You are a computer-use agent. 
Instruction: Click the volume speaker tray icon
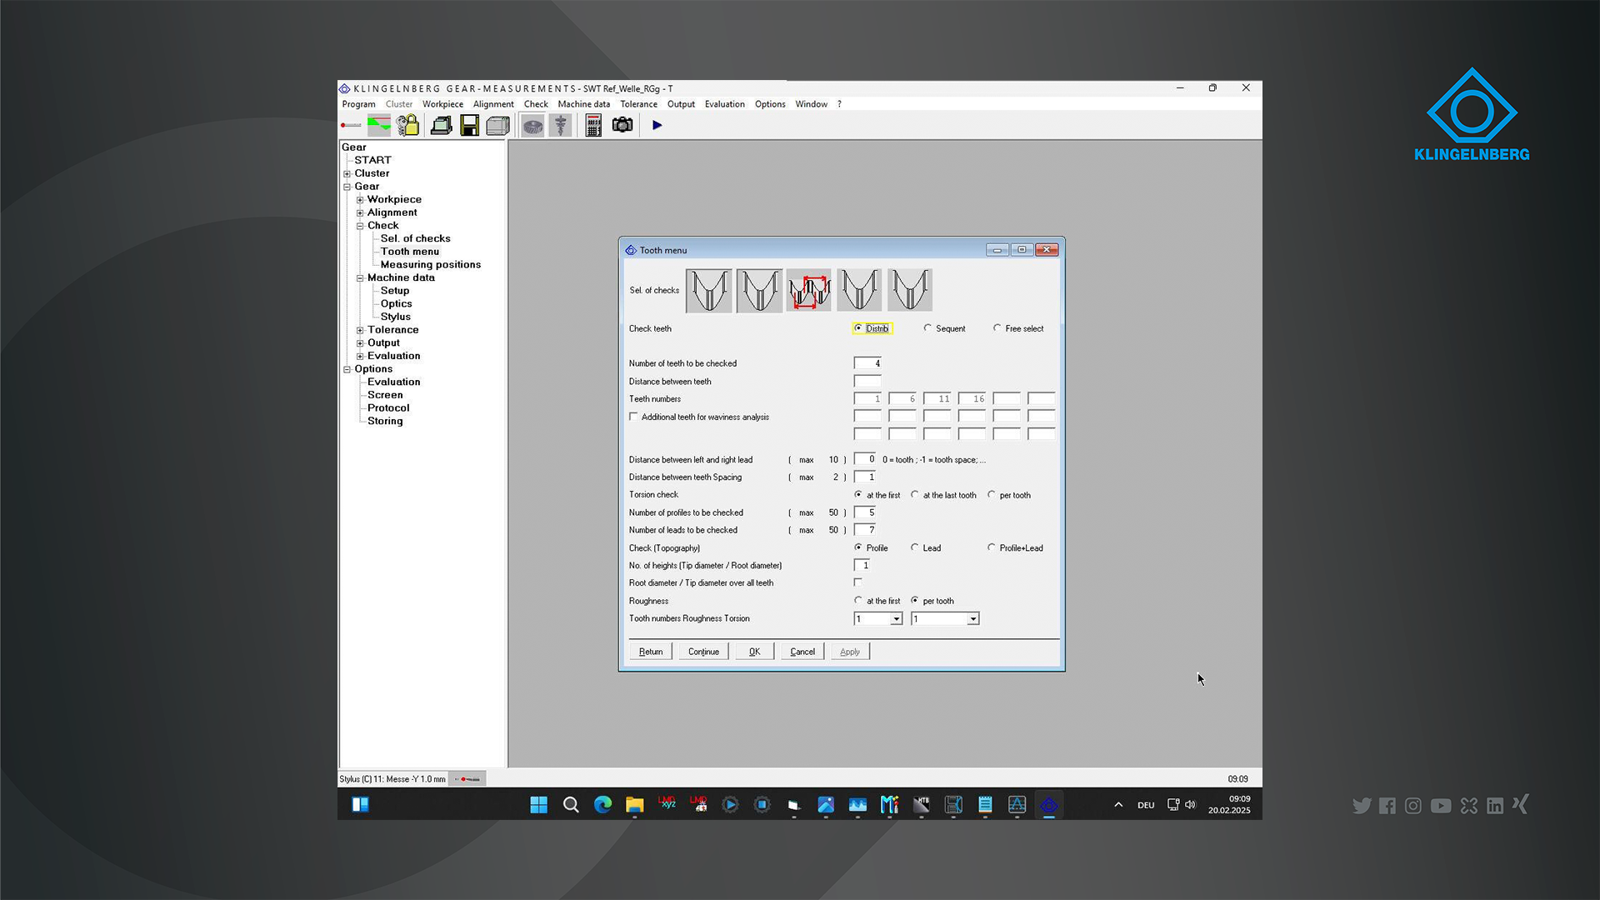[1190, 805]
